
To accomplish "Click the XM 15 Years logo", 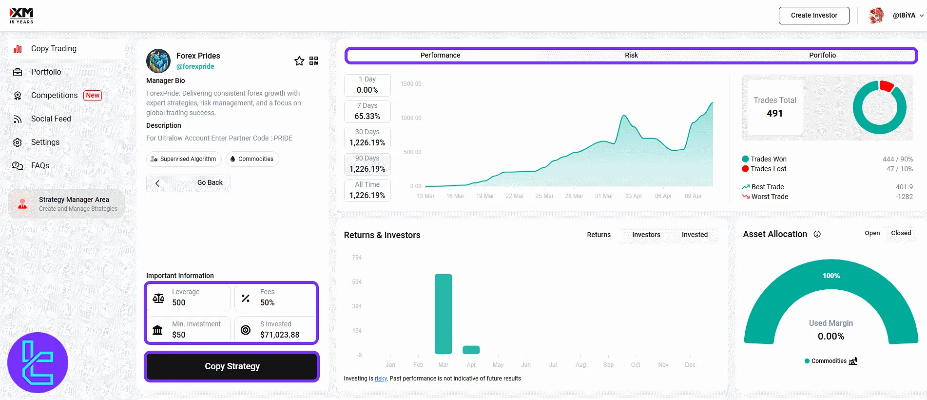I will (21, 16).
